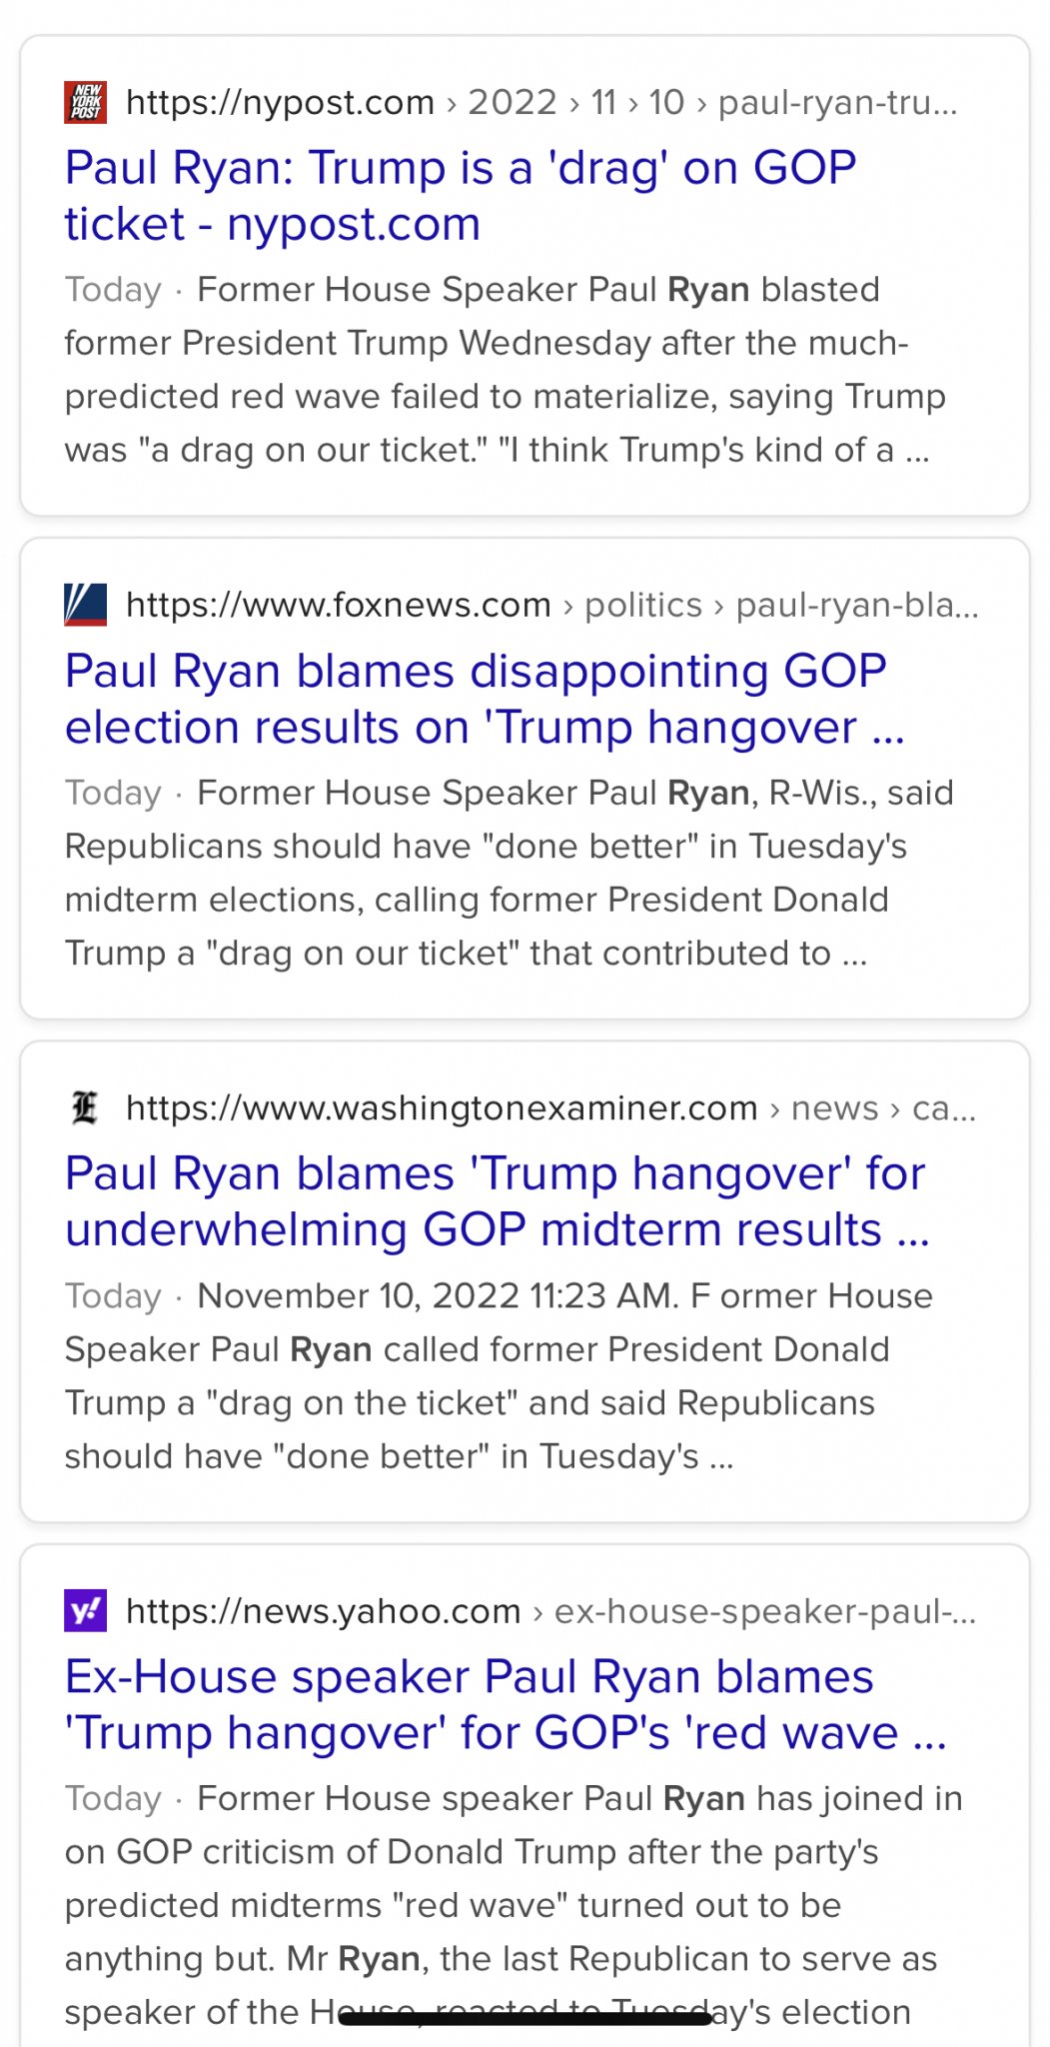
Task: Click the Washington Examiner favicon
Action: pos(86,1107)
